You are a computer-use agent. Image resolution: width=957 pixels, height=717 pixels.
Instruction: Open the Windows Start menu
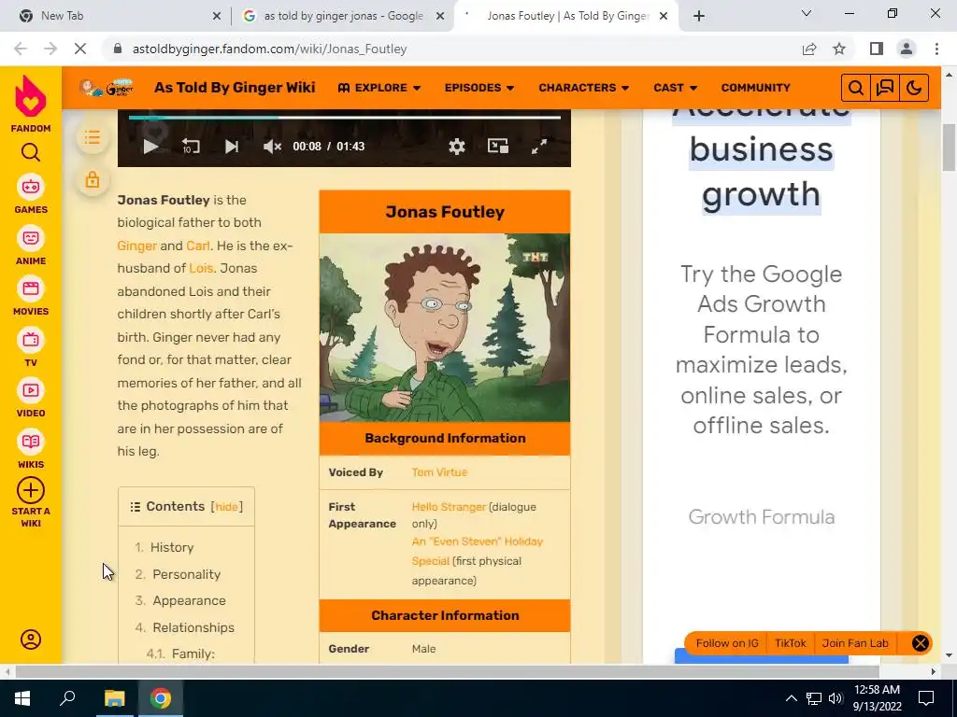tap(22, 698)
